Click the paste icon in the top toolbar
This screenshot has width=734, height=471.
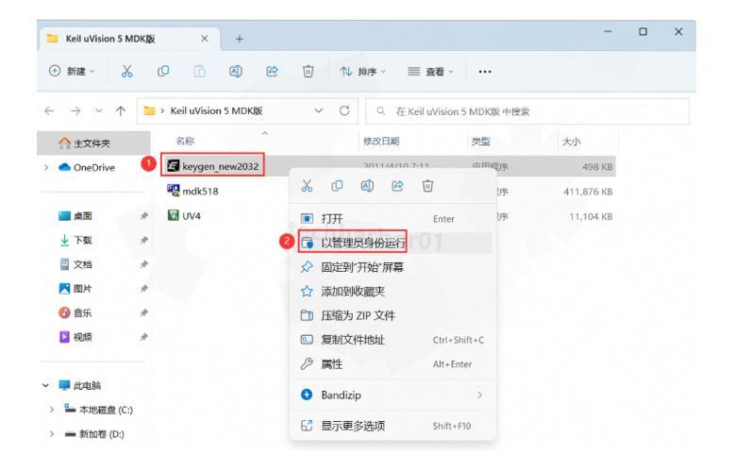[199, 72]
